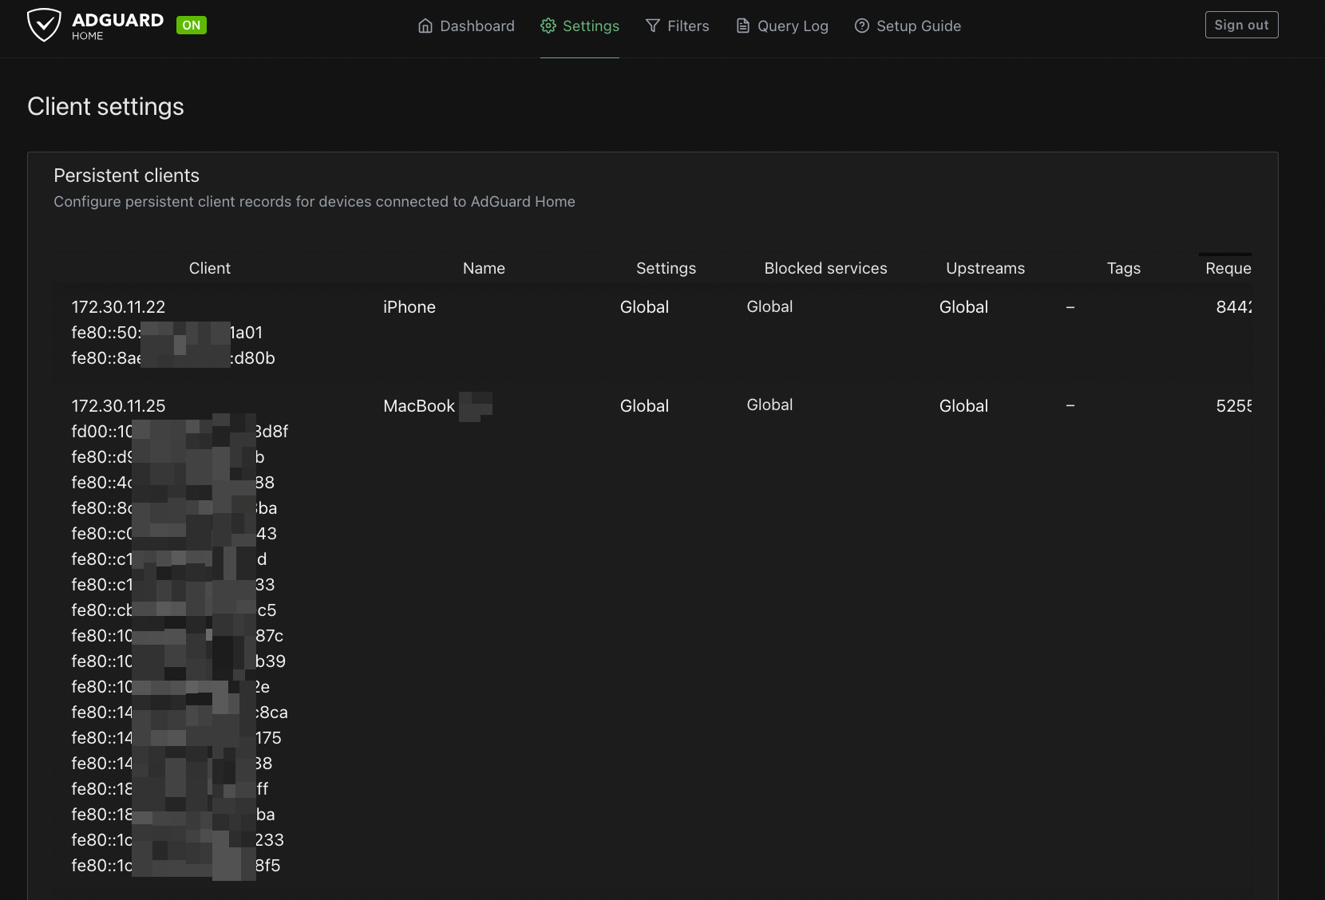Click the Setup Guide question mark icon
Image resolution: width=1325 pixels, height=900 pixels.
[x=862, y=26]
